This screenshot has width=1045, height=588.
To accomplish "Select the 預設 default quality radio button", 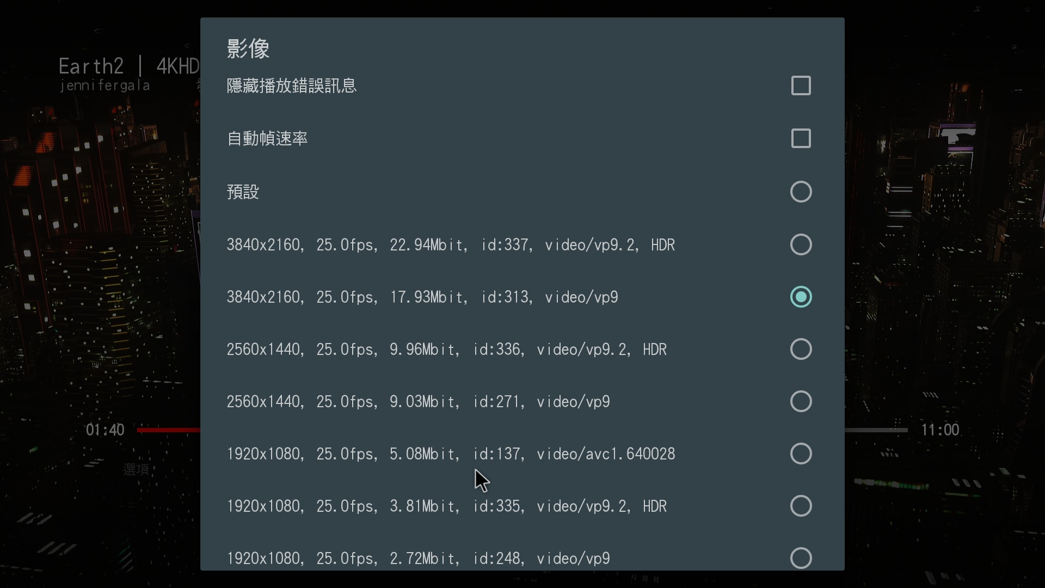I will pos(801,192).
